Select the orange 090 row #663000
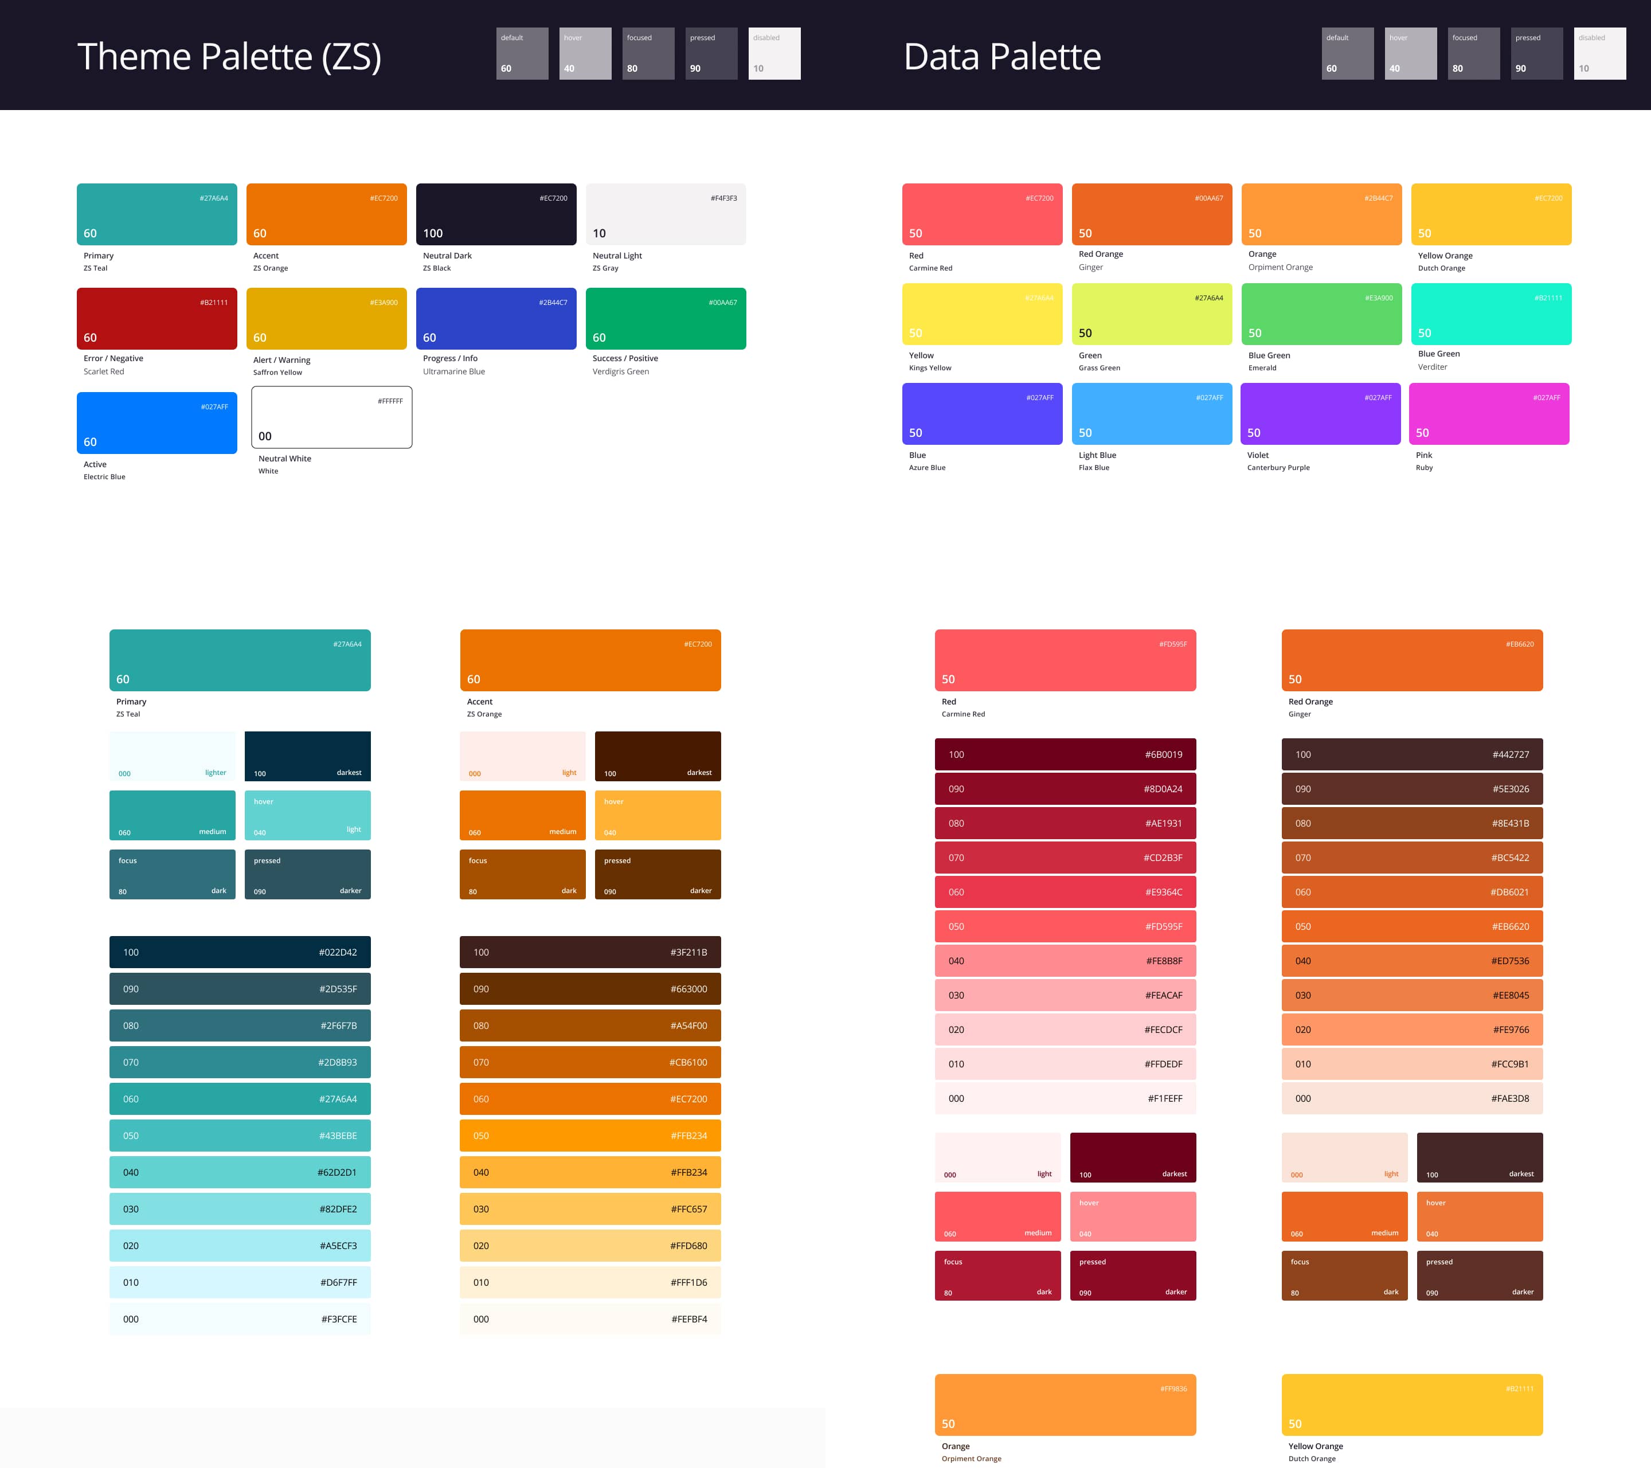The height and width of the screenshot is (1468, 1651). click(590, 988)
